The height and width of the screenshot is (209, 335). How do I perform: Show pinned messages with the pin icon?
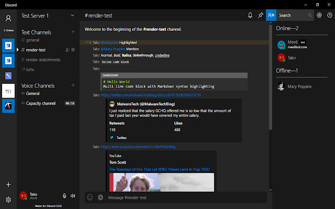[260, 16]
